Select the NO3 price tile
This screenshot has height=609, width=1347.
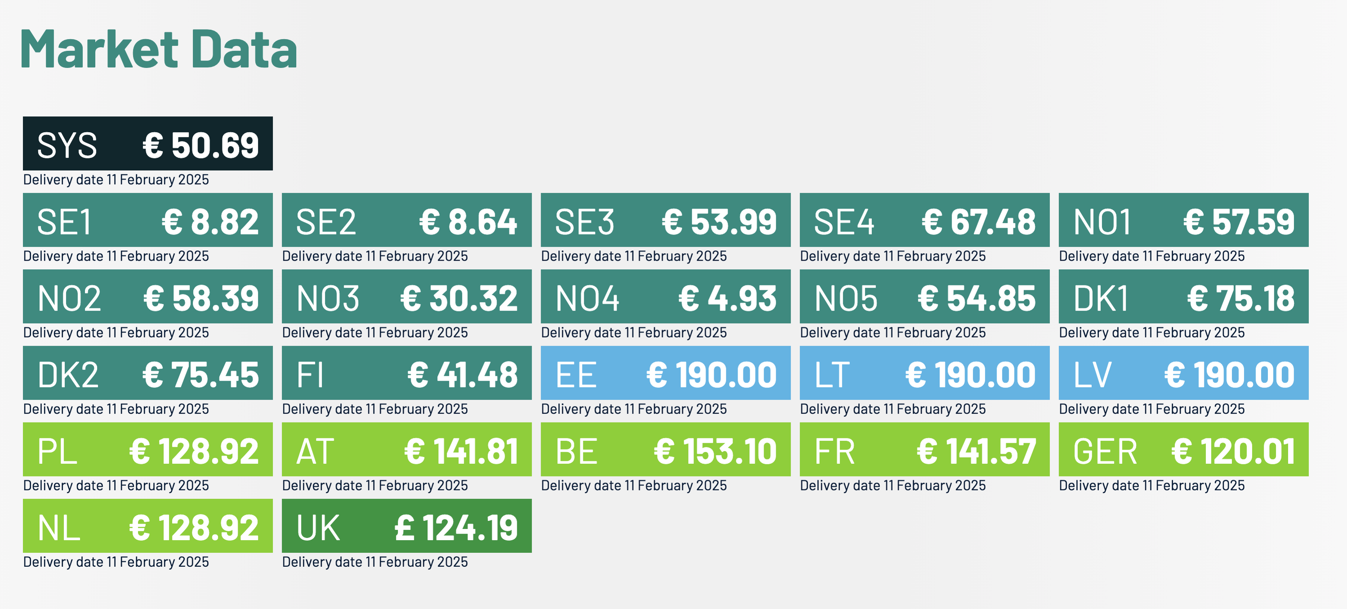point(406,296)
